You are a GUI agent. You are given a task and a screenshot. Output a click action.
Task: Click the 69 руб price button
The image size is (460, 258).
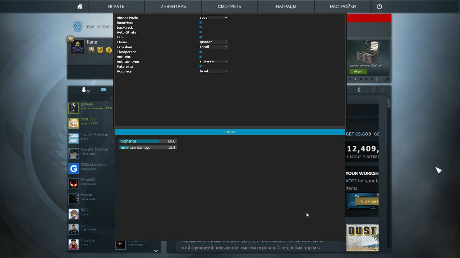coord(358,72)
